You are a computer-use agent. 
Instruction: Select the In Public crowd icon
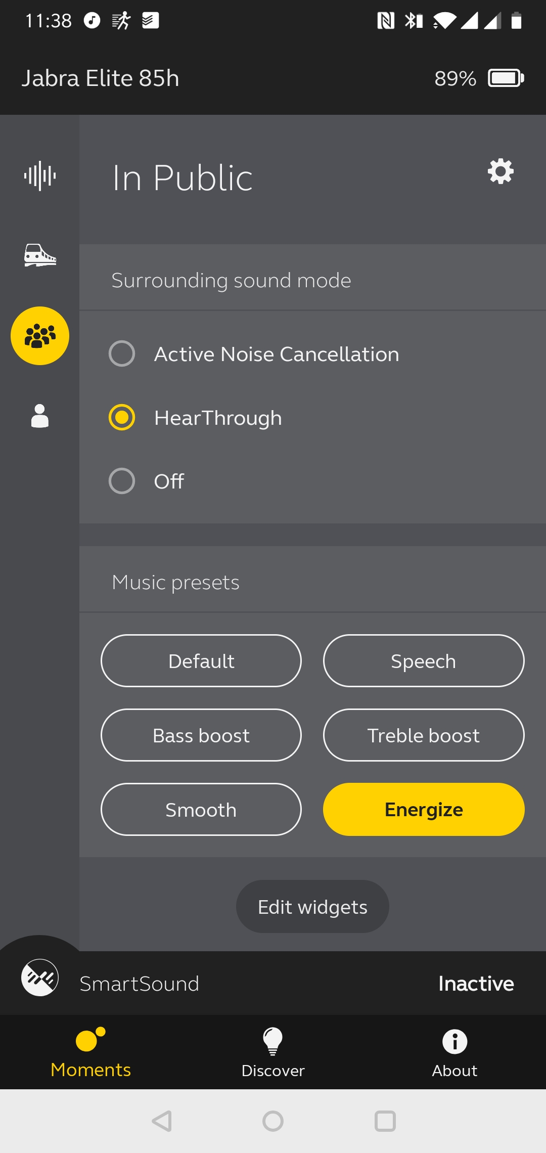(40, 336)
